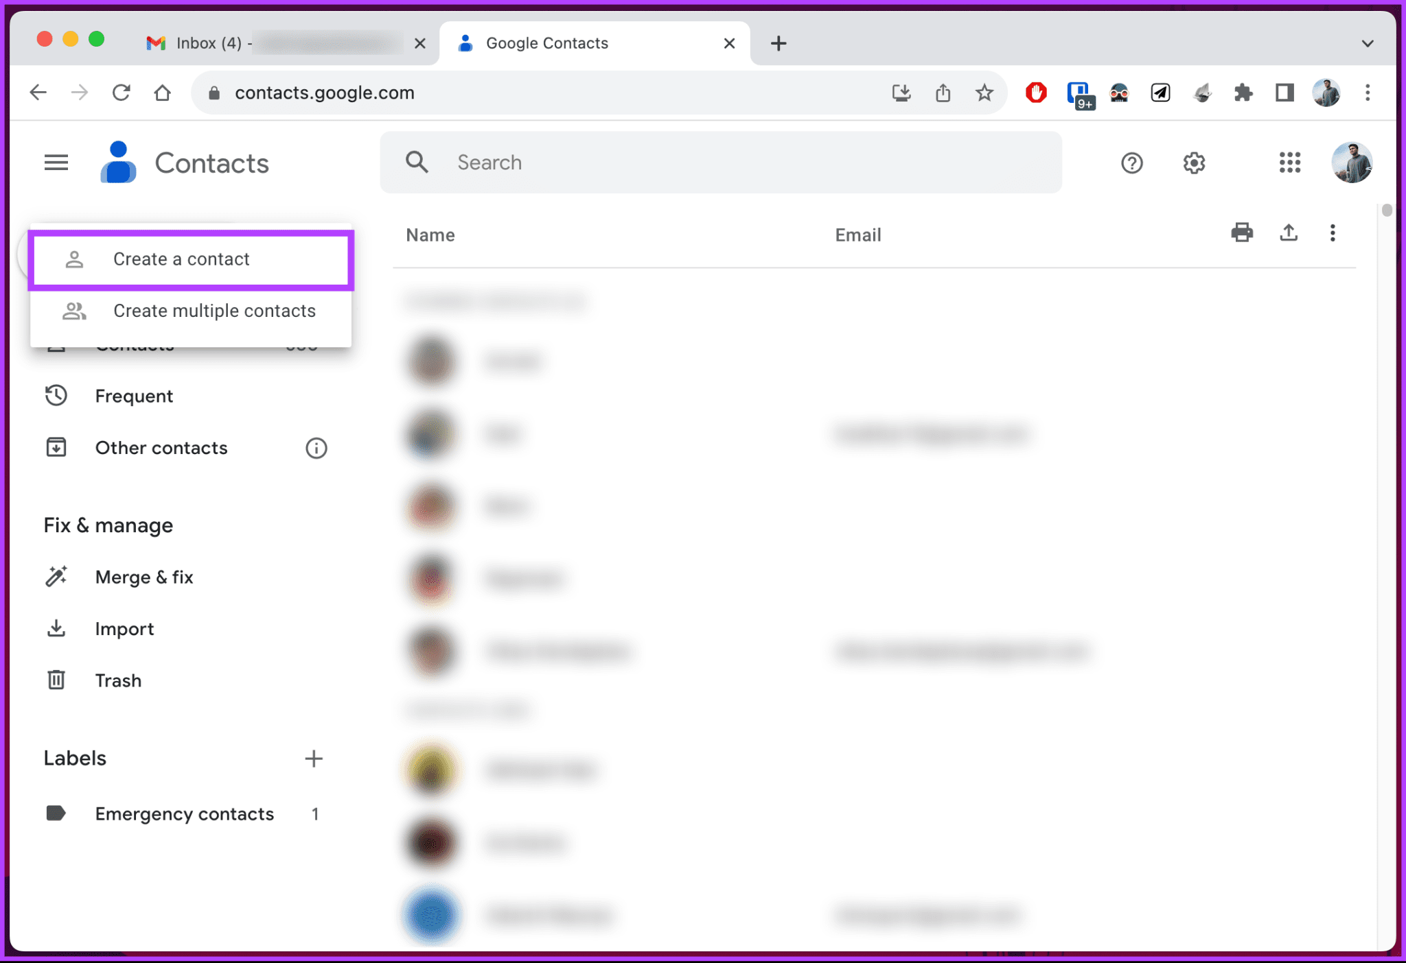The height and width of the screenshot is (963, 1406).
Task: Click the contacts.google.com address bar
Action: click(325, 93)
